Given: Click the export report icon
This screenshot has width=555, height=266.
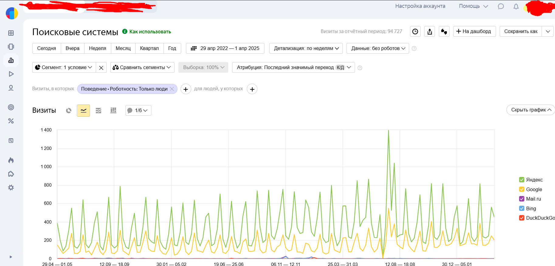Looking at the screenshot, I should 429,32.
